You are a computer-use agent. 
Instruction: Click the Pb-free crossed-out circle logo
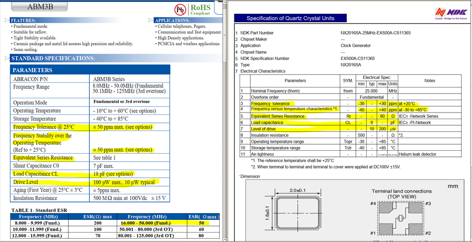[180, 10]
